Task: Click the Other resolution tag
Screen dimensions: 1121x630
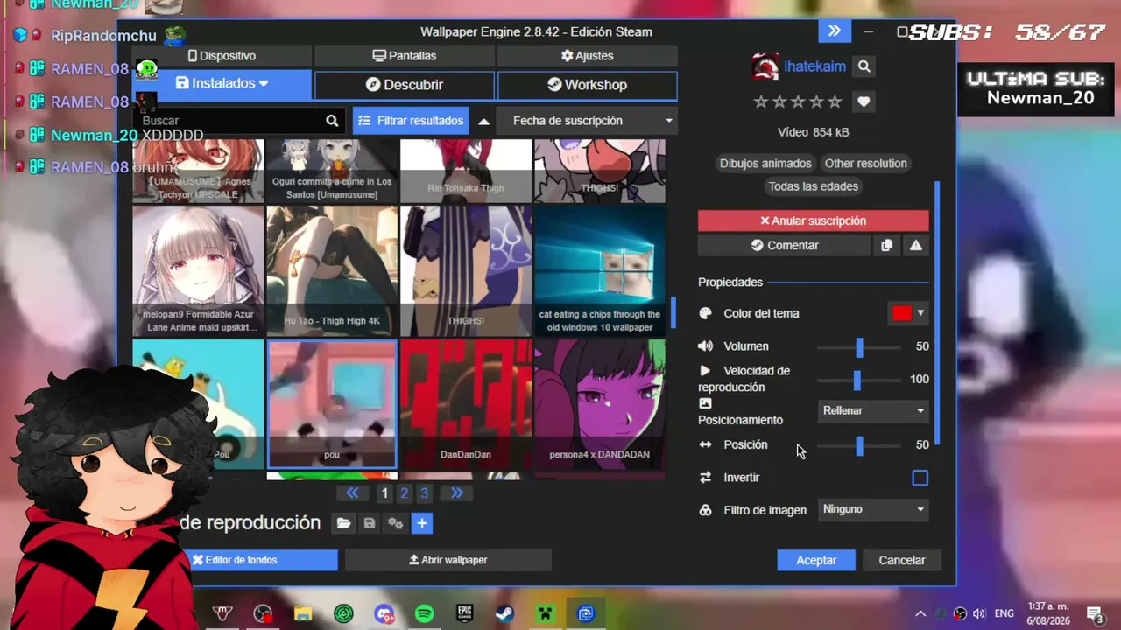Action: (x=866, y=164)
